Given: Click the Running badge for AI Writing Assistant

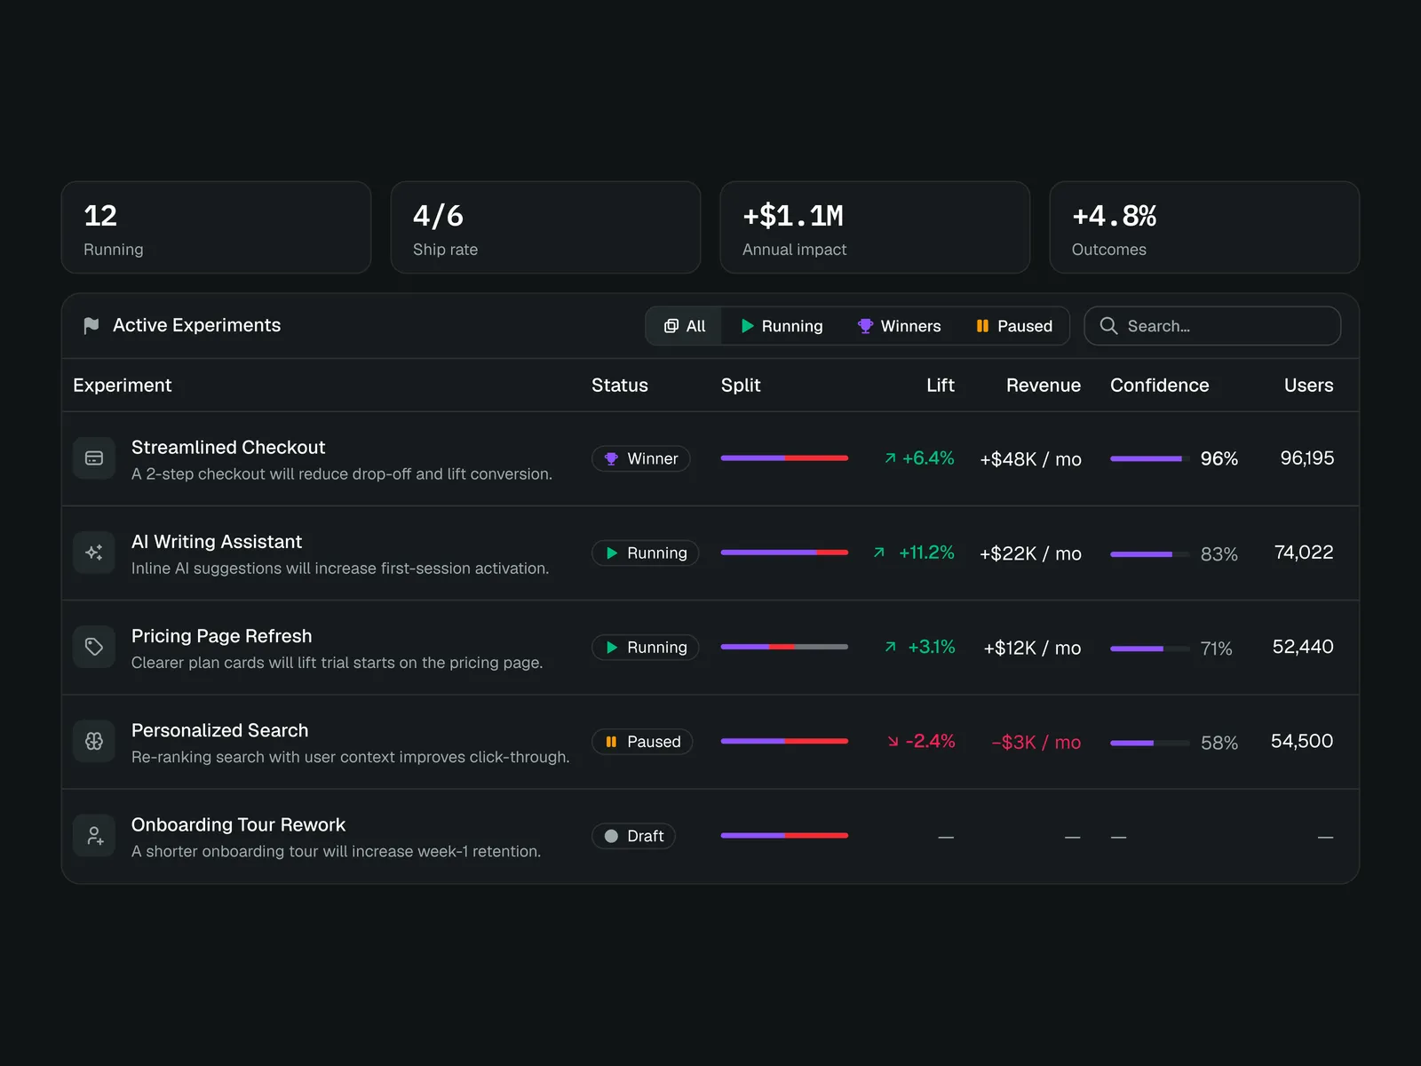Looking at the screenshot, I should coord(646,553).
